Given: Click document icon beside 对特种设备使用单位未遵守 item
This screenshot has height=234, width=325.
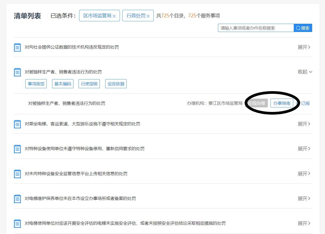Looking at the screenshot, I should [17, 149].
